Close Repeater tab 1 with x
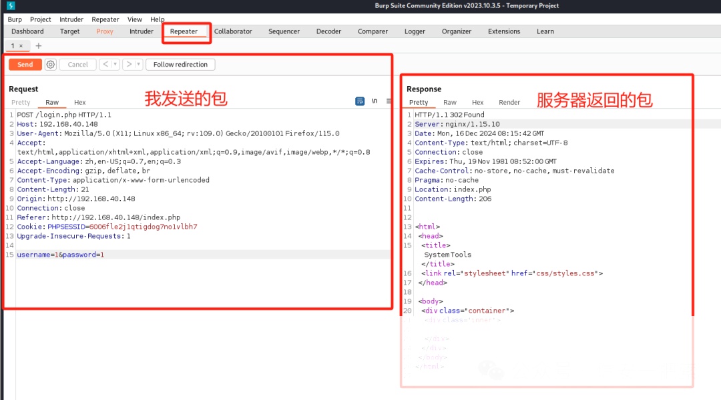Viewport: 721px width, 400px height. point(21,46)
